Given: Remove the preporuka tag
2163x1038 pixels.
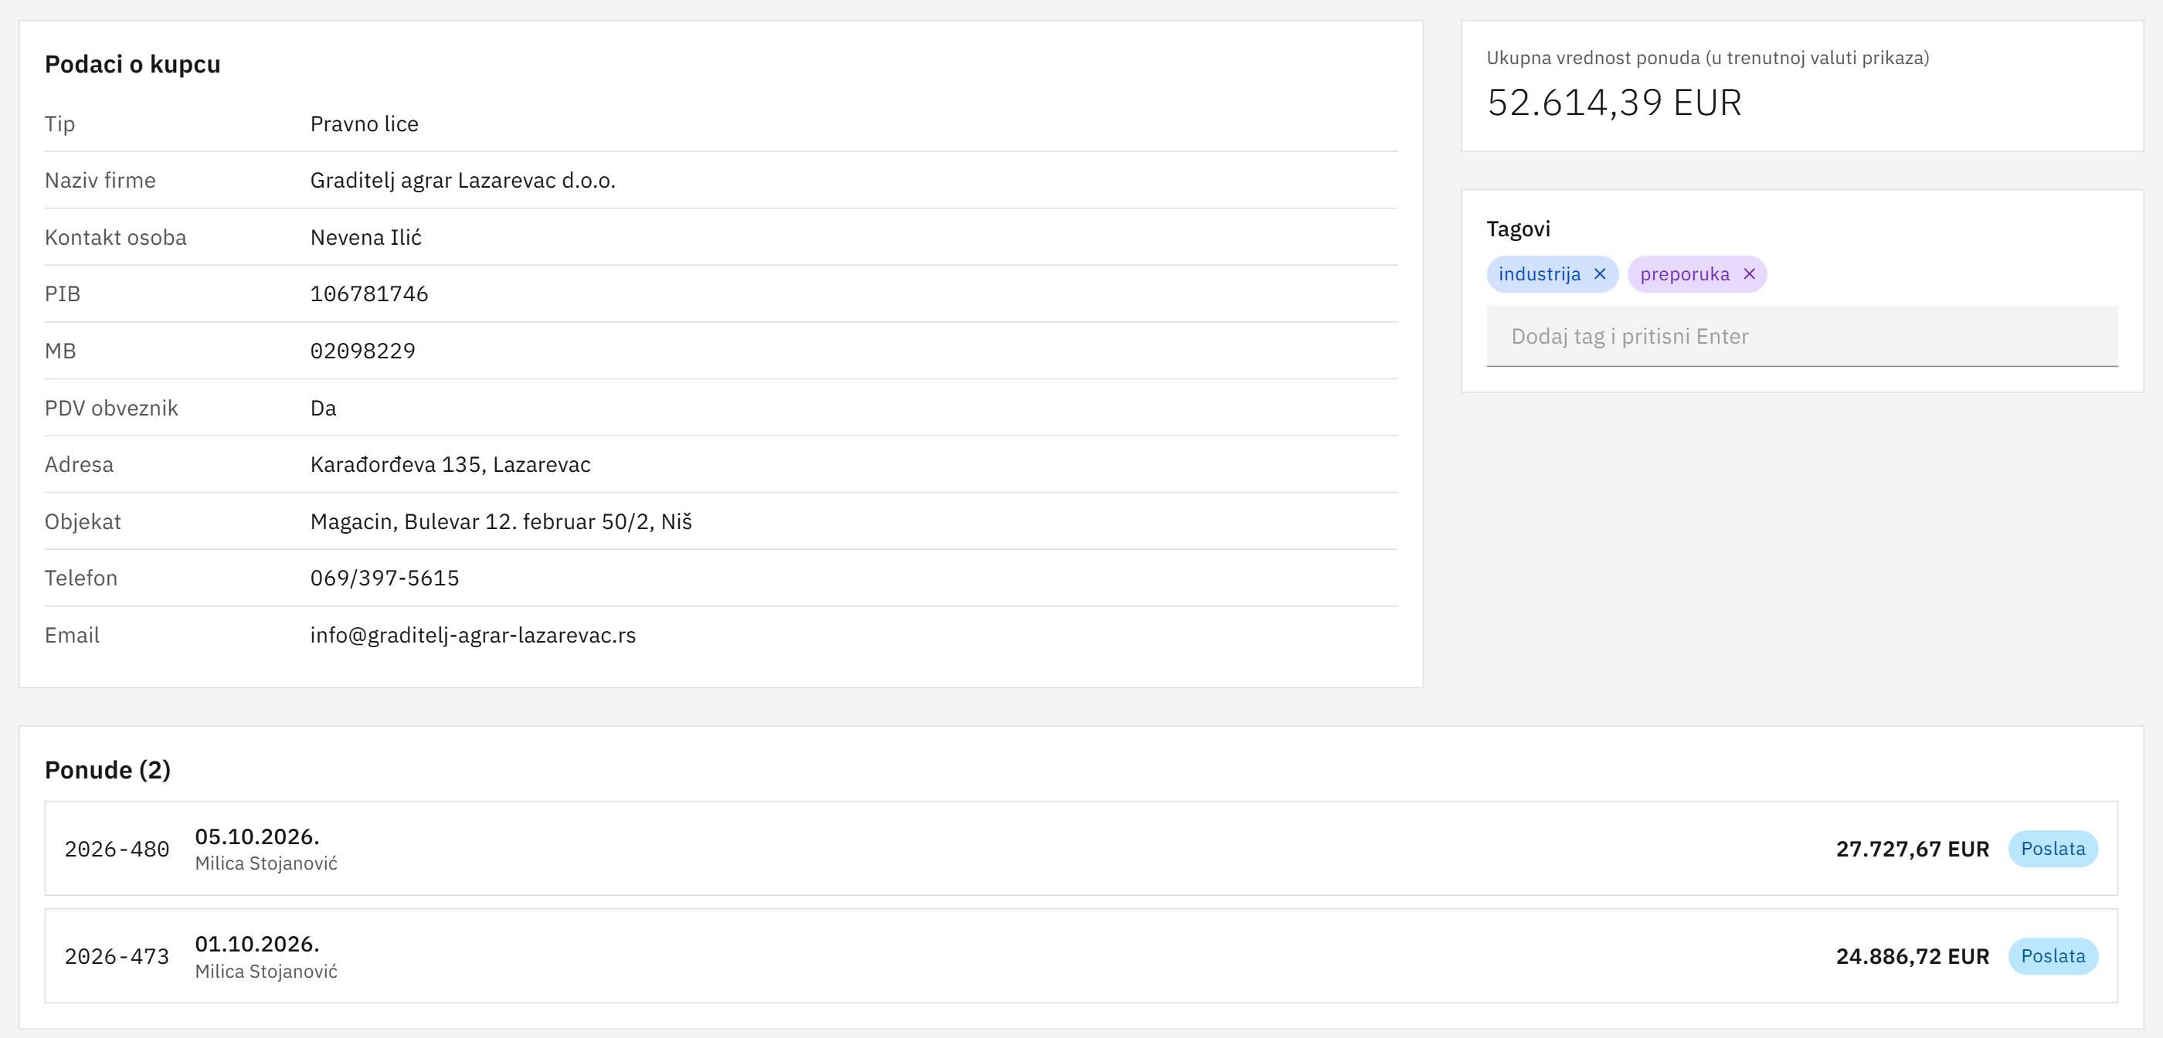Looking at the screenshot, I should 1749,273.
